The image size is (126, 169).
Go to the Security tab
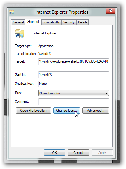pyautogui.click(x=69, y=22)
